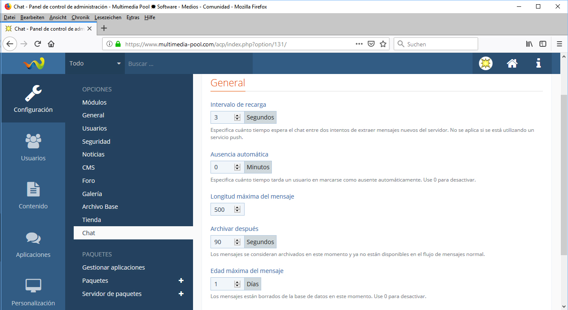Open the Todo search filter dropdown
Screen dimensions: 568x310
coord(95,63)
